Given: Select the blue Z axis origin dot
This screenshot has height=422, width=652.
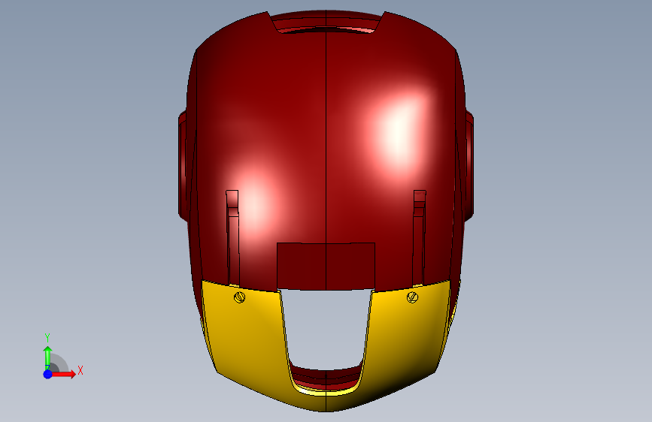Looking at the screenshot, I should tap(47, 374).
